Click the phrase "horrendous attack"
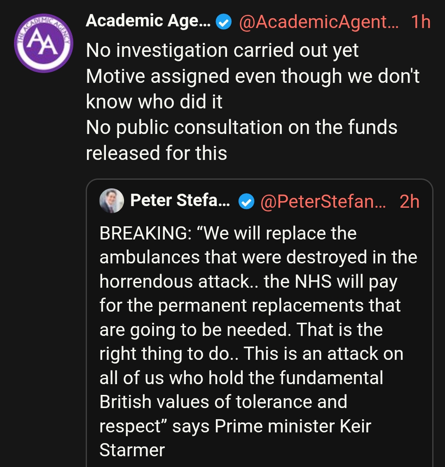This screenshot has width=445, height=467. [x=175, y=282]
